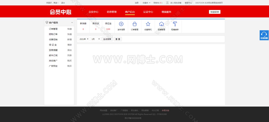This screenshot has width=269, height=122.
Task: Open the 增值服务 nav tab
Action: (x=167, y=12)
